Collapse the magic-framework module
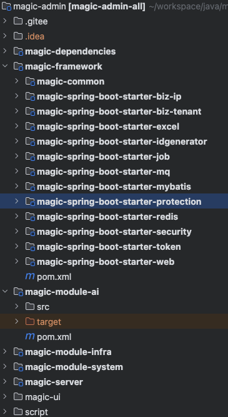Image resolution: width=228 pixels, height=417 pixels. pos(5,66)
